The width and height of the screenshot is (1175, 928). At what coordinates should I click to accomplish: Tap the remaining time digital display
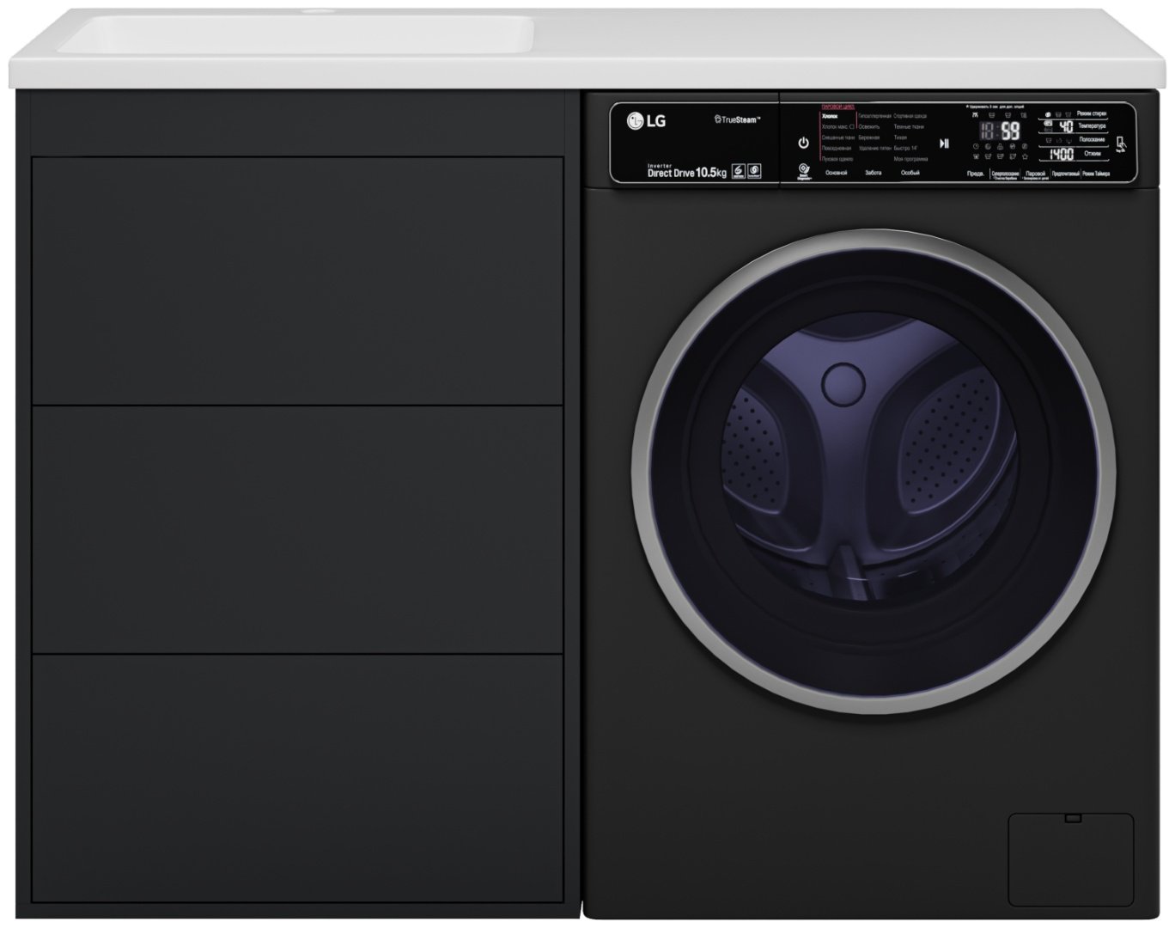coord(1001,131)
